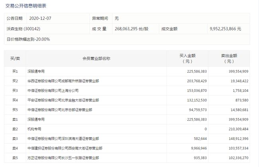Select buy amount 203,768,429

click(x=197, y=81)
